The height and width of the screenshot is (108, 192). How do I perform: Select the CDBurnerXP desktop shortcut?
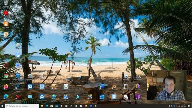[66, 97]
